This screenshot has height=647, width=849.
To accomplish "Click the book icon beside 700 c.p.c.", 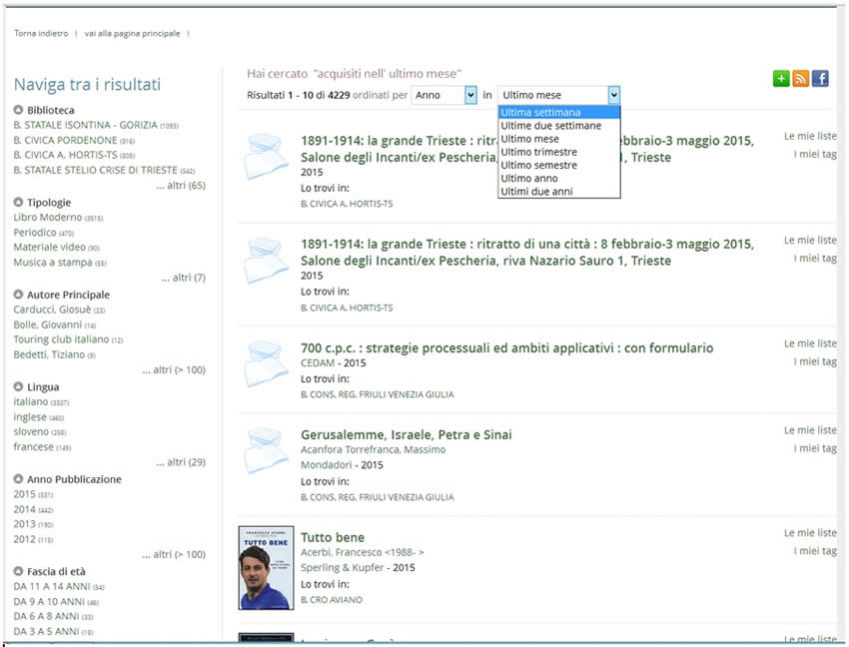I will pyautogui.click(x=266, y=364).
